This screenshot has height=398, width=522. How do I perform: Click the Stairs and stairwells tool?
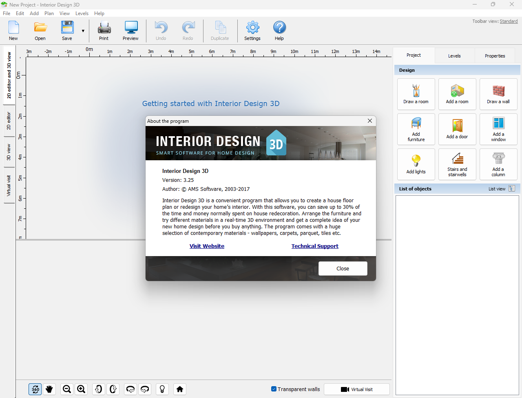click(x=457, y=164)
